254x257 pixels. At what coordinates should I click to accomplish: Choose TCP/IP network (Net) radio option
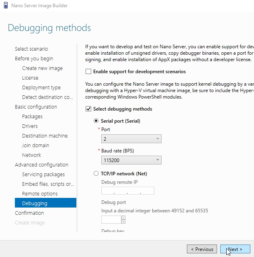point(96,173)
